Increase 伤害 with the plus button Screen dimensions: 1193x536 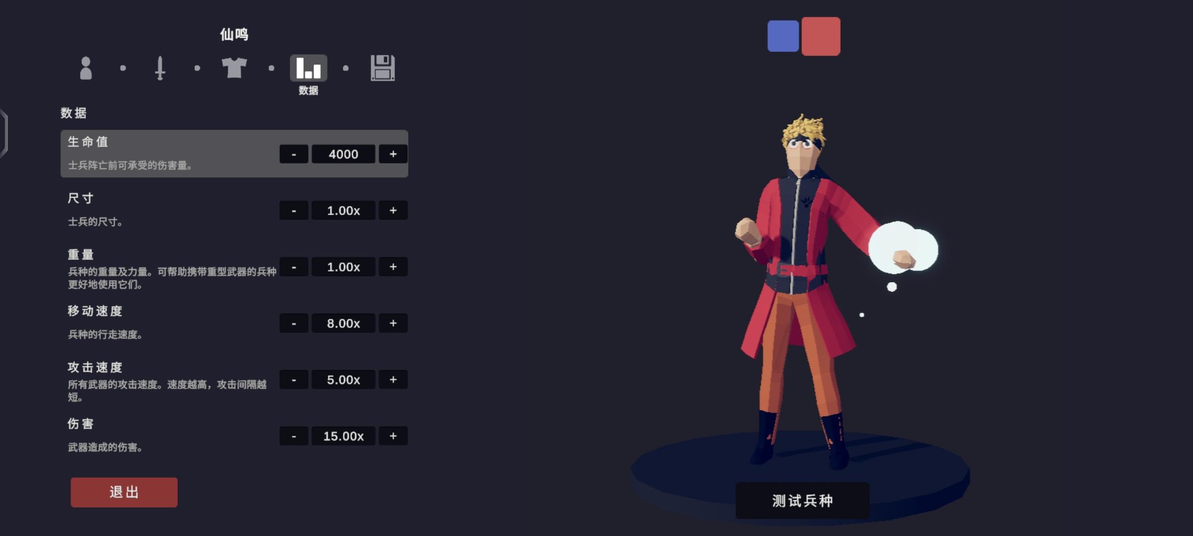393,436
